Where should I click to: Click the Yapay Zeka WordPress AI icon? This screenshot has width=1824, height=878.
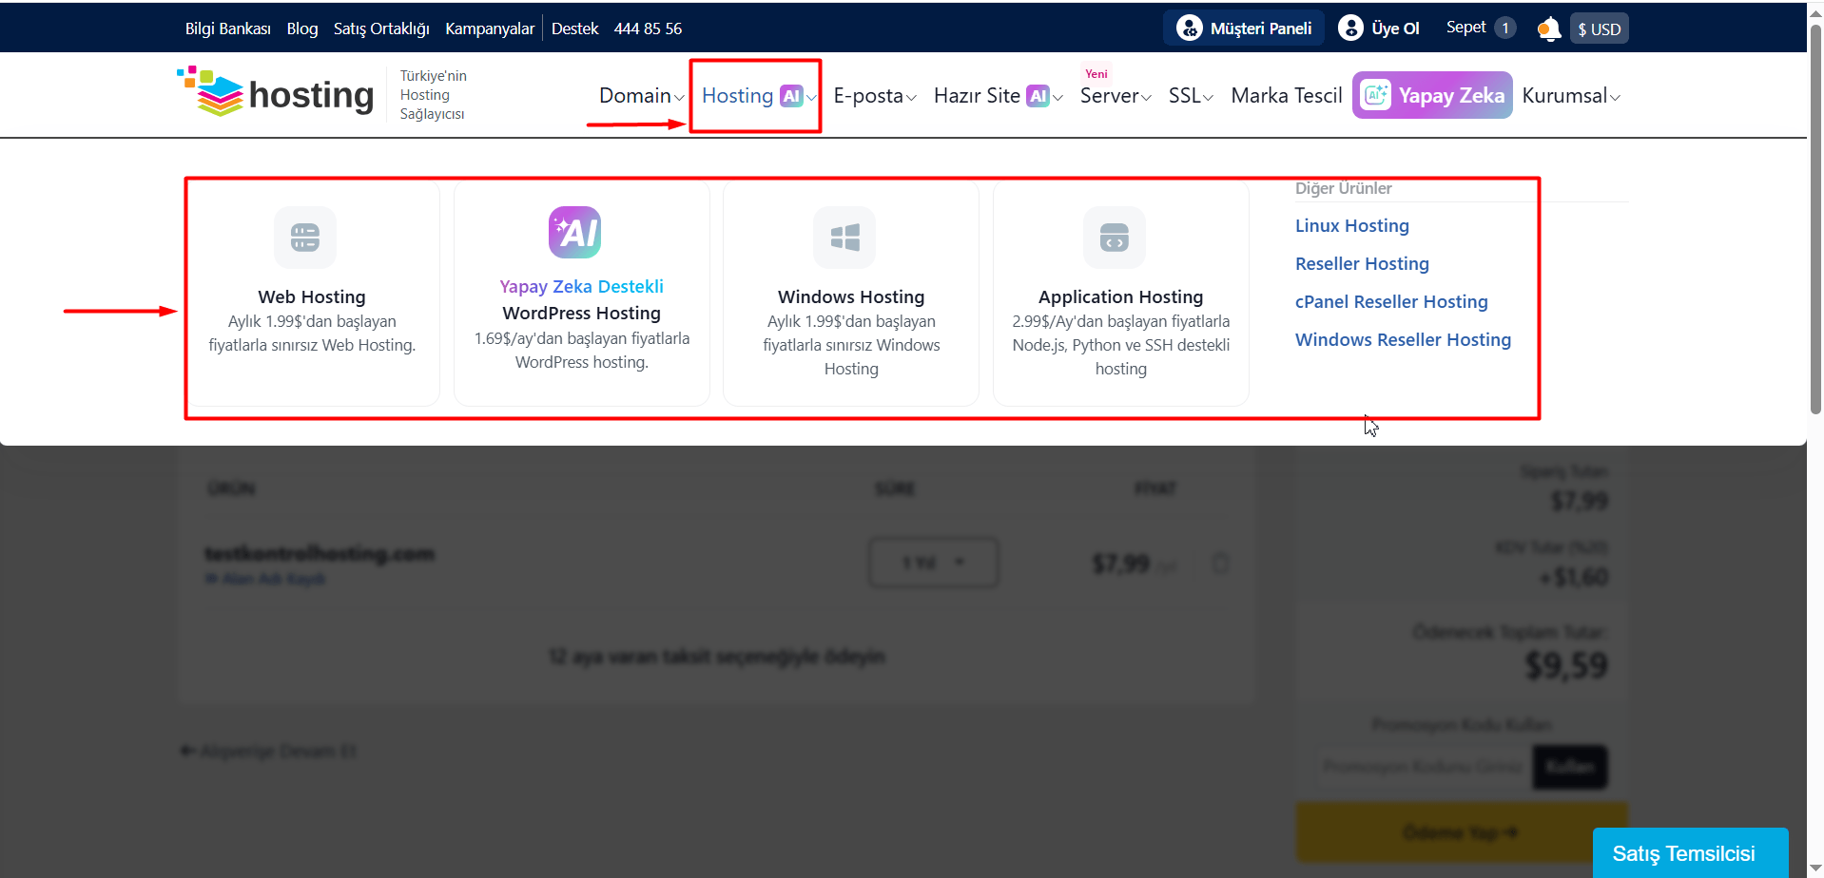[575, 232]
